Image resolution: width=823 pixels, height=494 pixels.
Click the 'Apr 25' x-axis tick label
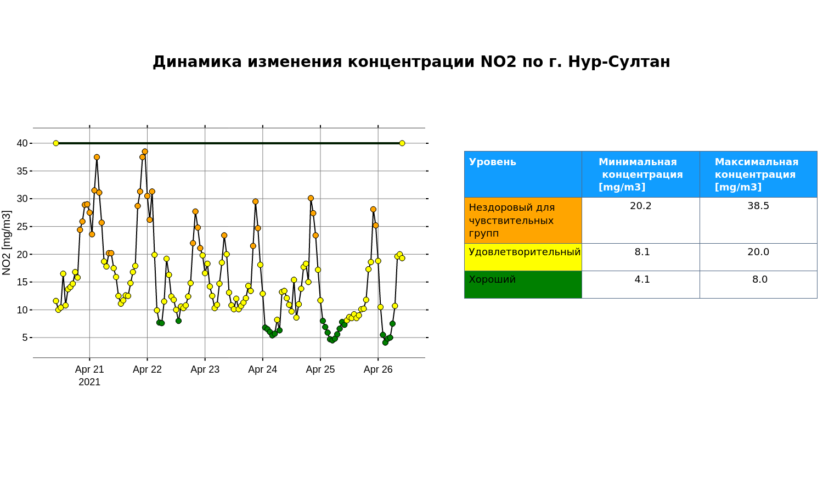pyautogui.click(x=320, y=369)
